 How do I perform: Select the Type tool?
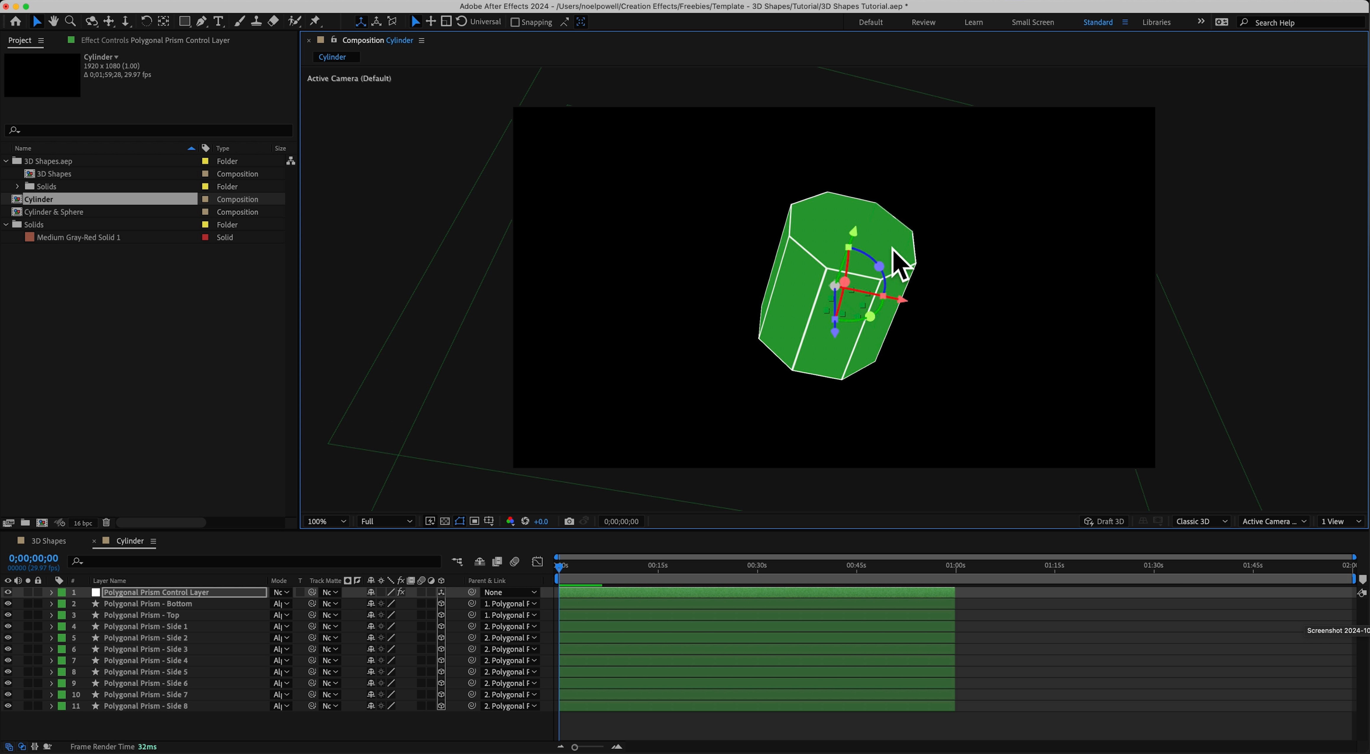pyautogui.click(x=218, y=21)
